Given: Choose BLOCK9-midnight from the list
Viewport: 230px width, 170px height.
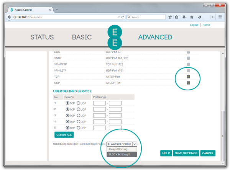Looking at the screenshot, I should pos(122,154).
